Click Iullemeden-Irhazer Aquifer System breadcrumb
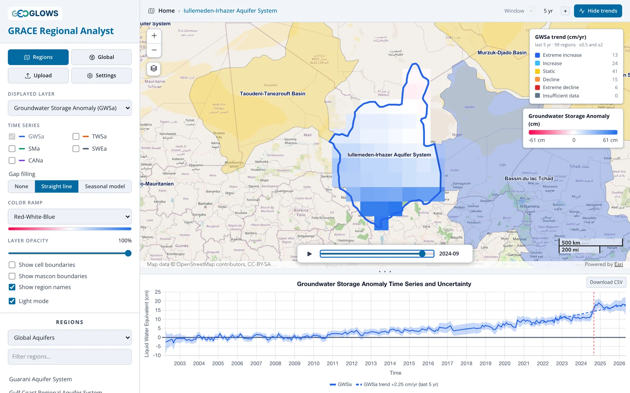 tap(230, 11)
